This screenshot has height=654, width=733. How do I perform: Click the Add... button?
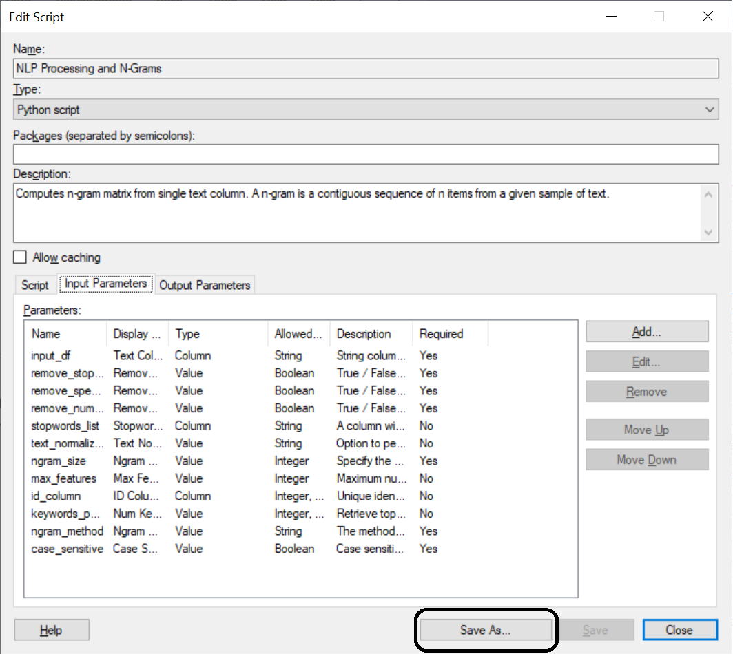(x=646, y=332)
